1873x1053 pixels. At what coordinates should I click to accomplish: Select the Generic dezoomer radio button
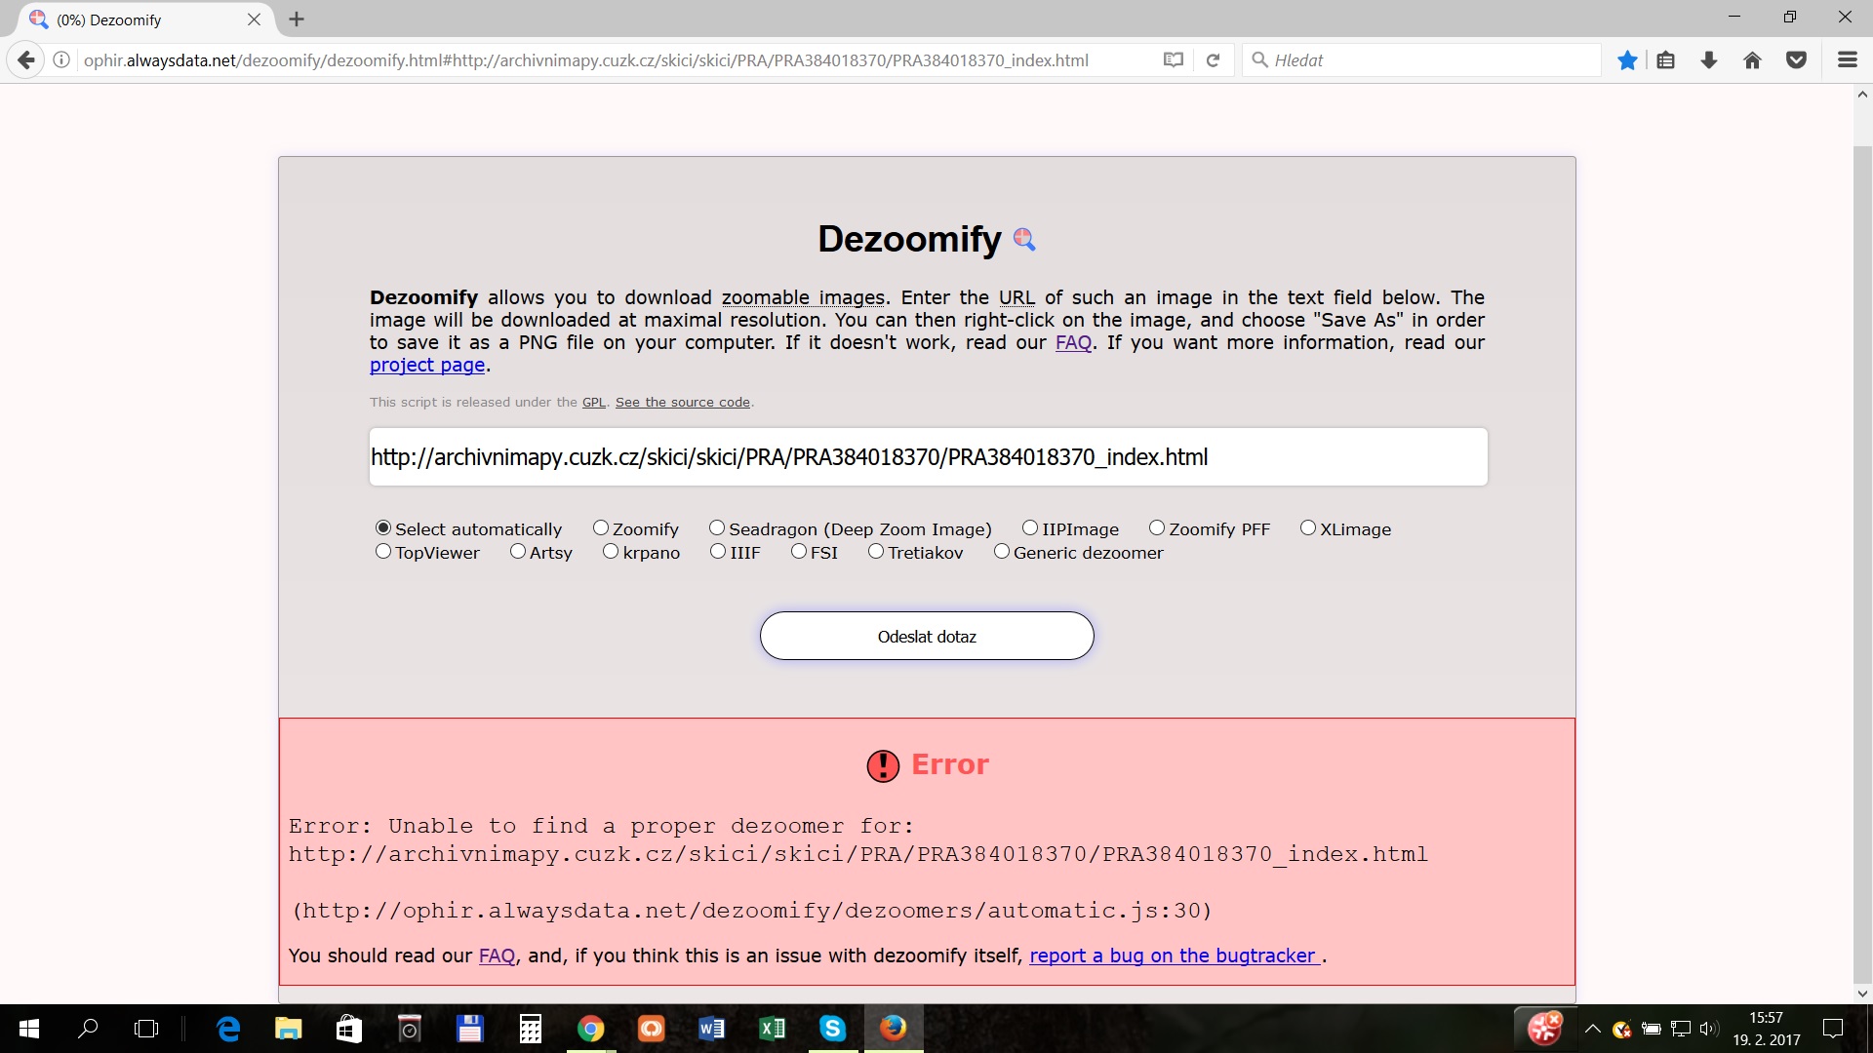1002,552
